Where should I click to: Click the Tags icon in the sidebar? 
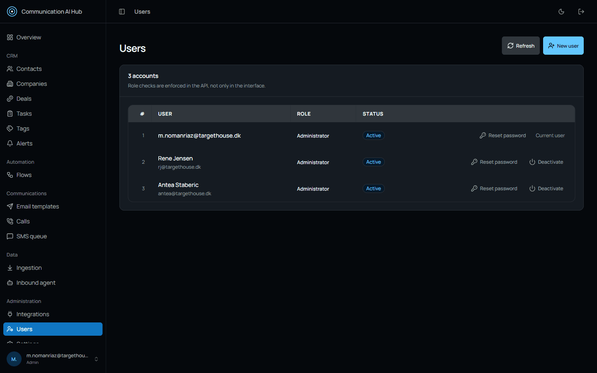[10, 128]
